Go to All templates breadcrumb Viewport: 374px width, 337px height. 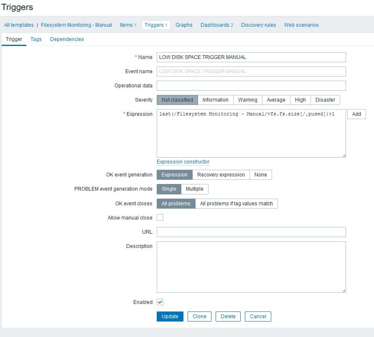click(19, 25)
